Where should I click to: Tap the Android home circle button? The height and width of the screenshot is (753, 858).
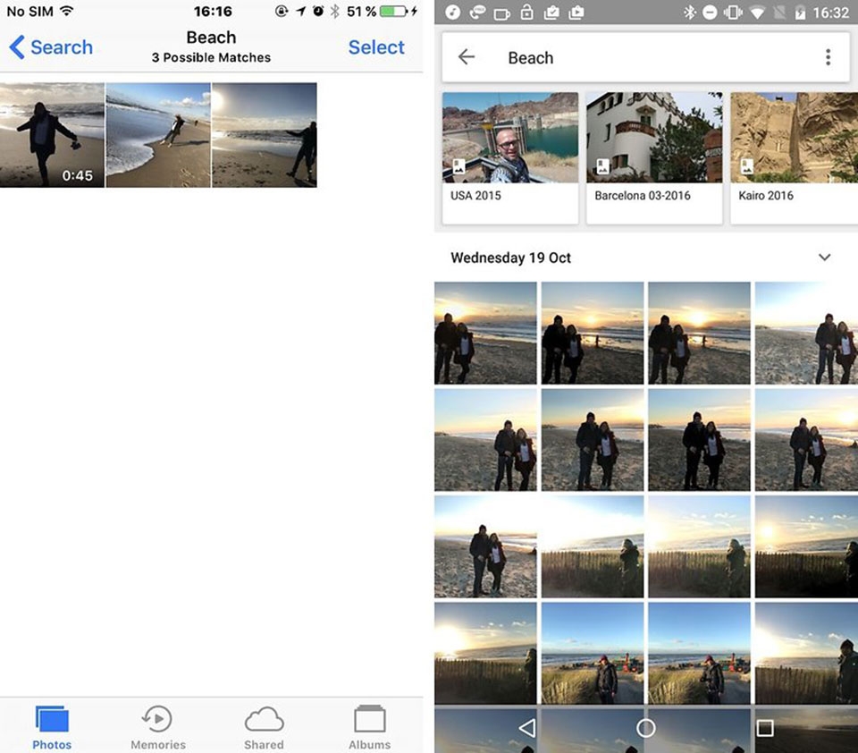coord(645,728)
